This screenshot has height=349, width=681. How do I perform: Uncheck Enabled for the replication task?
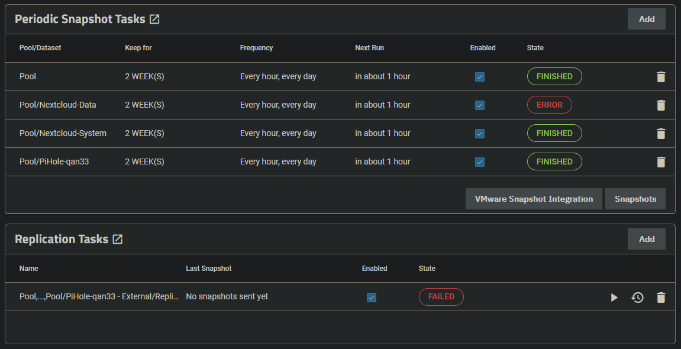[372, 298]
